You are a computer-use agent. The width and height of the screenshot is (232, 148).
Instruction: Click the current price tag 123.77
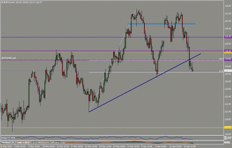(228, 71)
